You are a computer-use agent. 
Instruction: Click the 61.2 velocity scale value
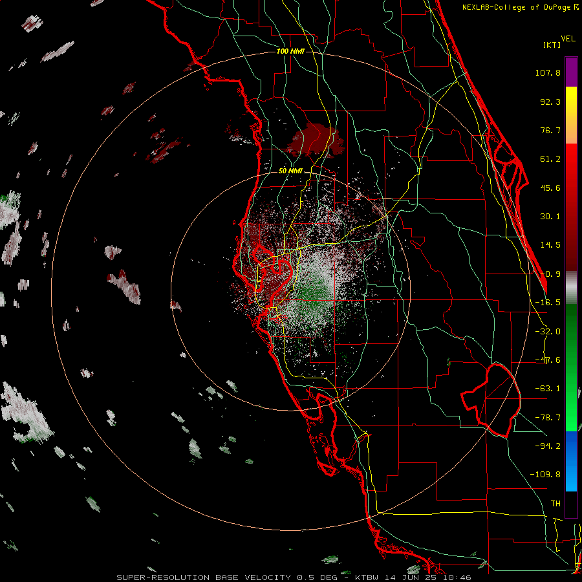(550, 159)
